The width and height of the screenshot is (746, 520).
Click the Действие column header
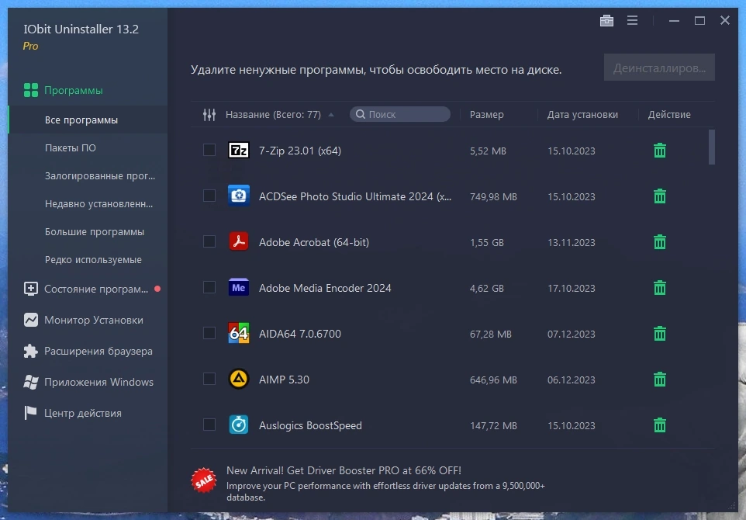click(x=669, y=115)
